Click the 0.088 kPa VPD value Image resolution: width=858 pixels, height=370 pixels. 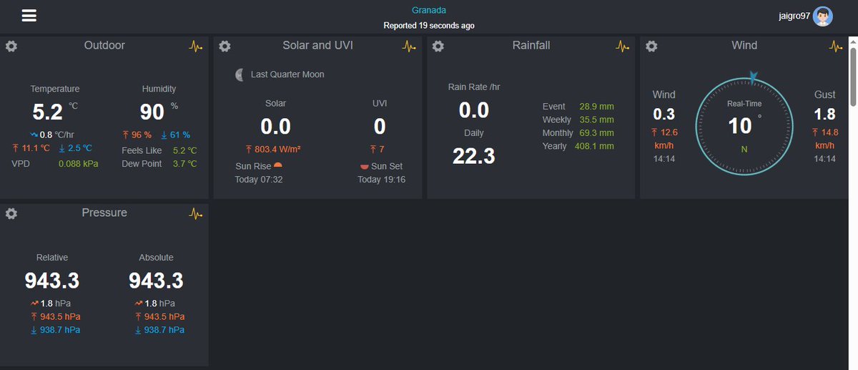[78, 164]
